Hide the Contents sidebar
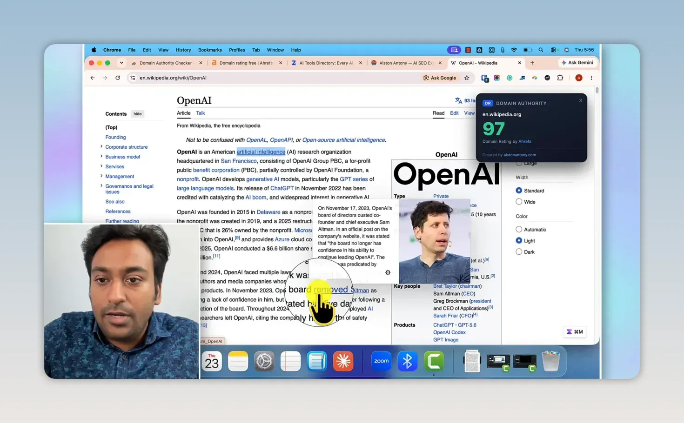This screenshot has height=423, width=684. point(137,114)
